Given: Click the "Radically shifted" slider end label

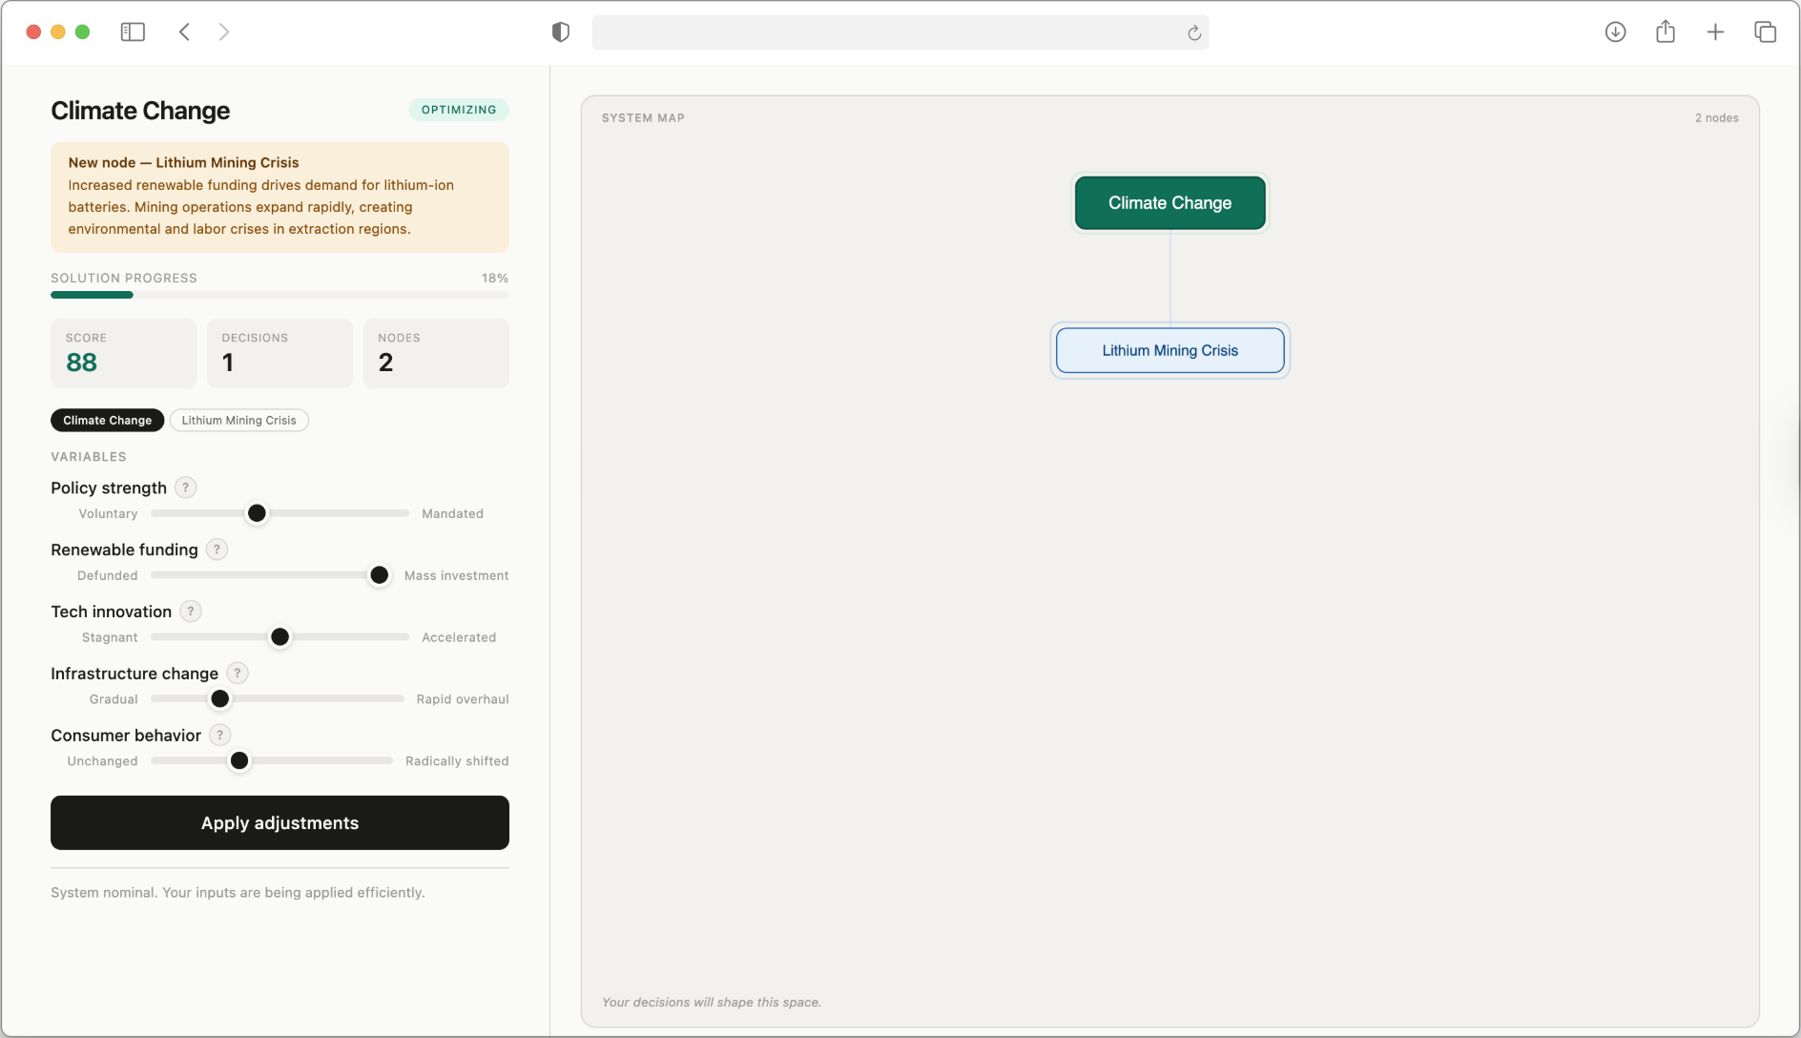Looking at the screenshot, I should coord(457,761).
